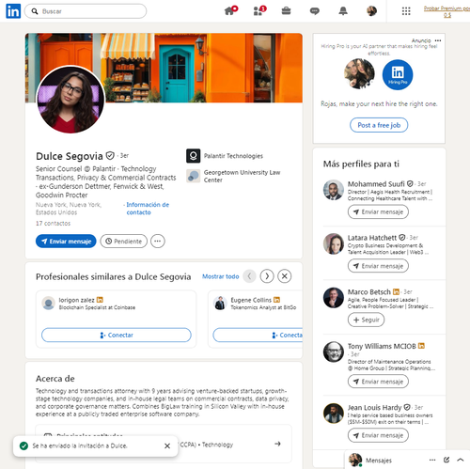This screenshot has width=470, height=469.
Task: Click into the Buscar search field
Action: pyautogui.click(x=86, y=11)
